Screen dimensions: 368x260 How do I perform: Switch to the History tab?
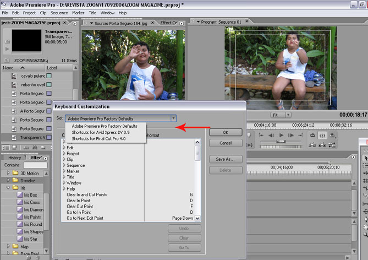pyautogui.click(x=14, y=158)
